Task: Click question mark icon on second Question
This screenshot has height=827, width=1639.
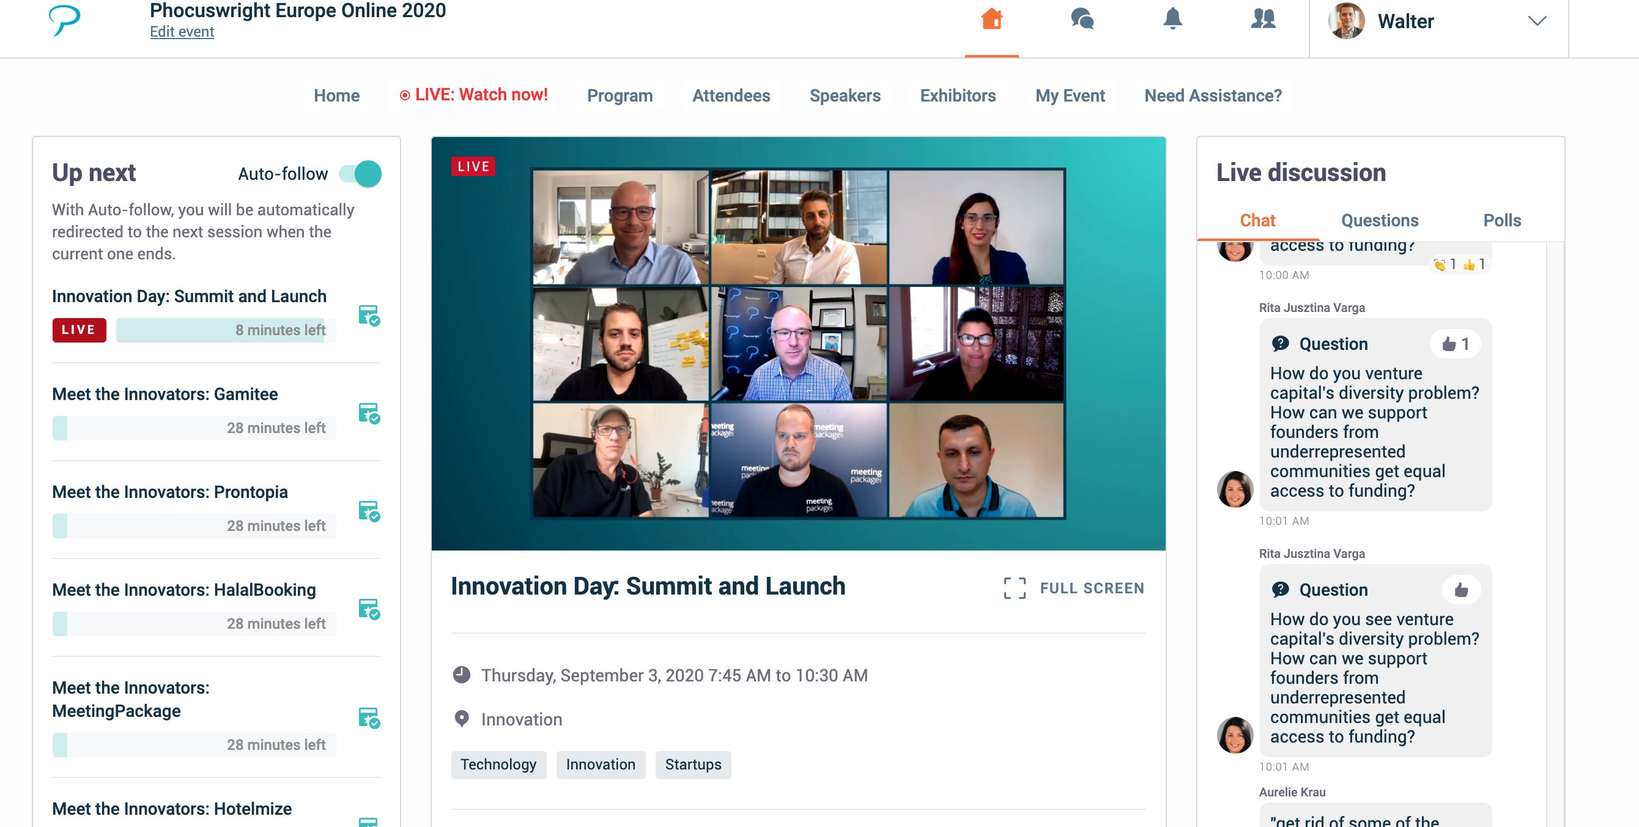Action: [x=1280, y=590]
